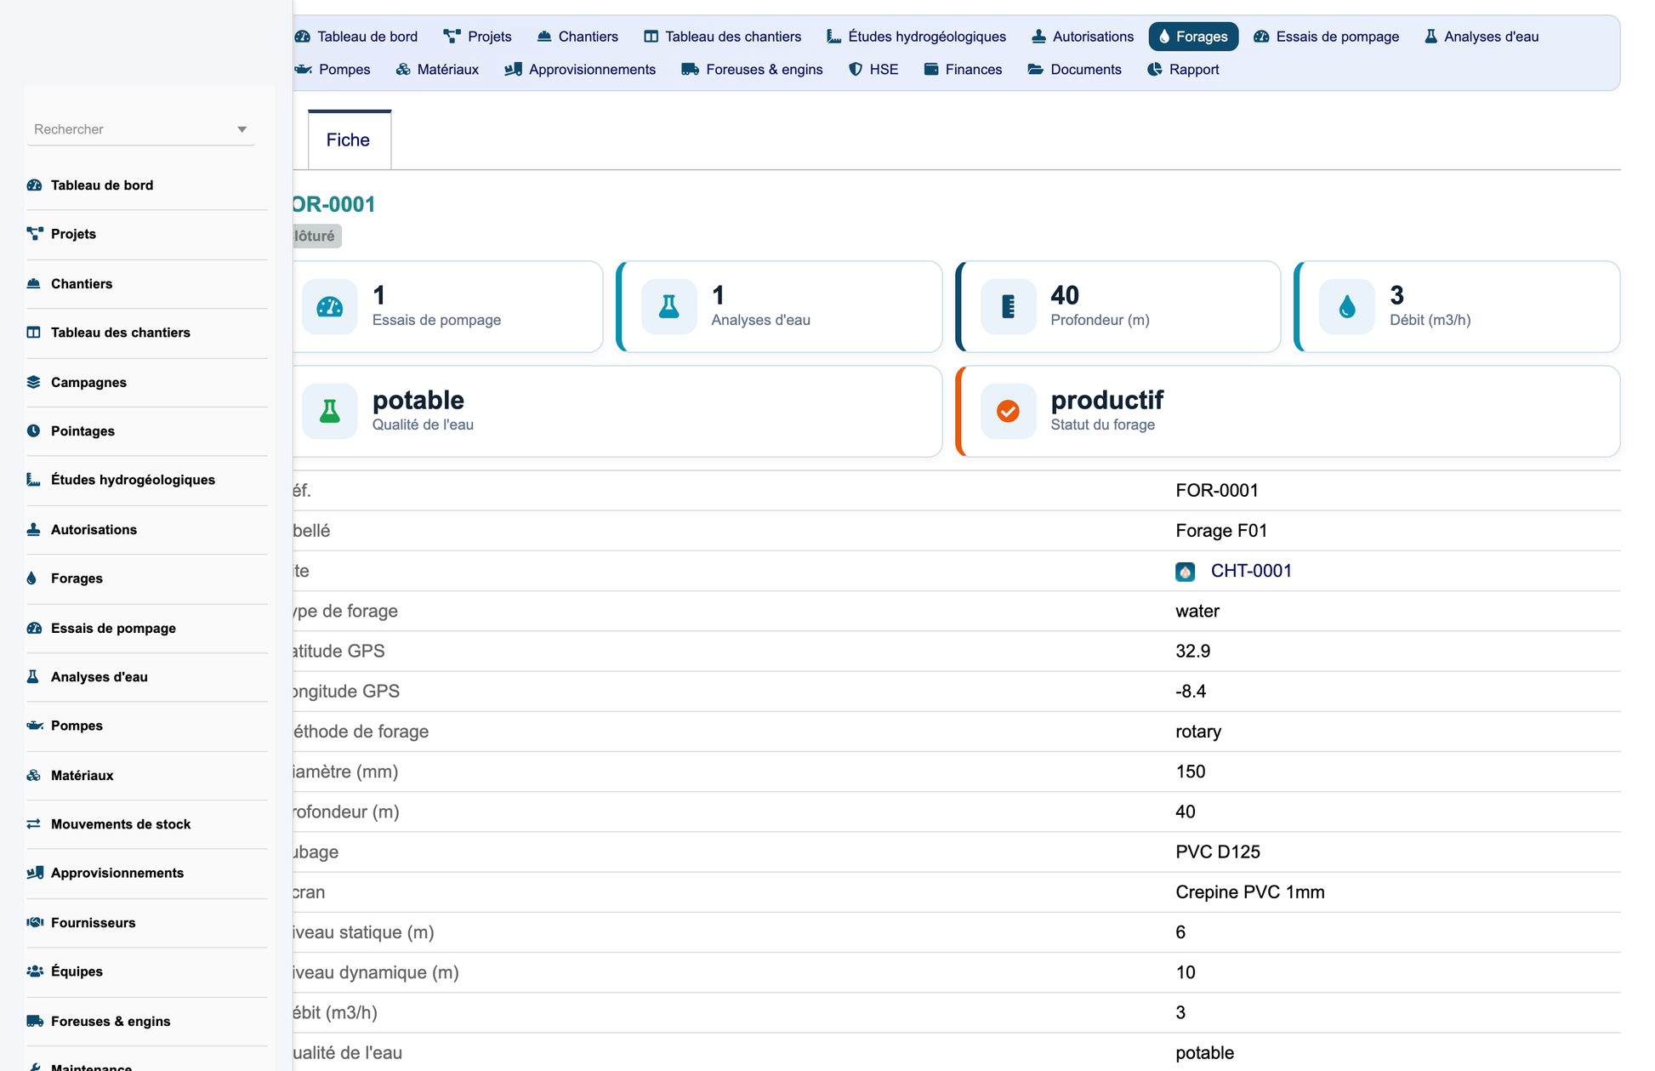Click the Débit water drop icon
Screen dimensions: 1655x1071
pos(1347,307)
